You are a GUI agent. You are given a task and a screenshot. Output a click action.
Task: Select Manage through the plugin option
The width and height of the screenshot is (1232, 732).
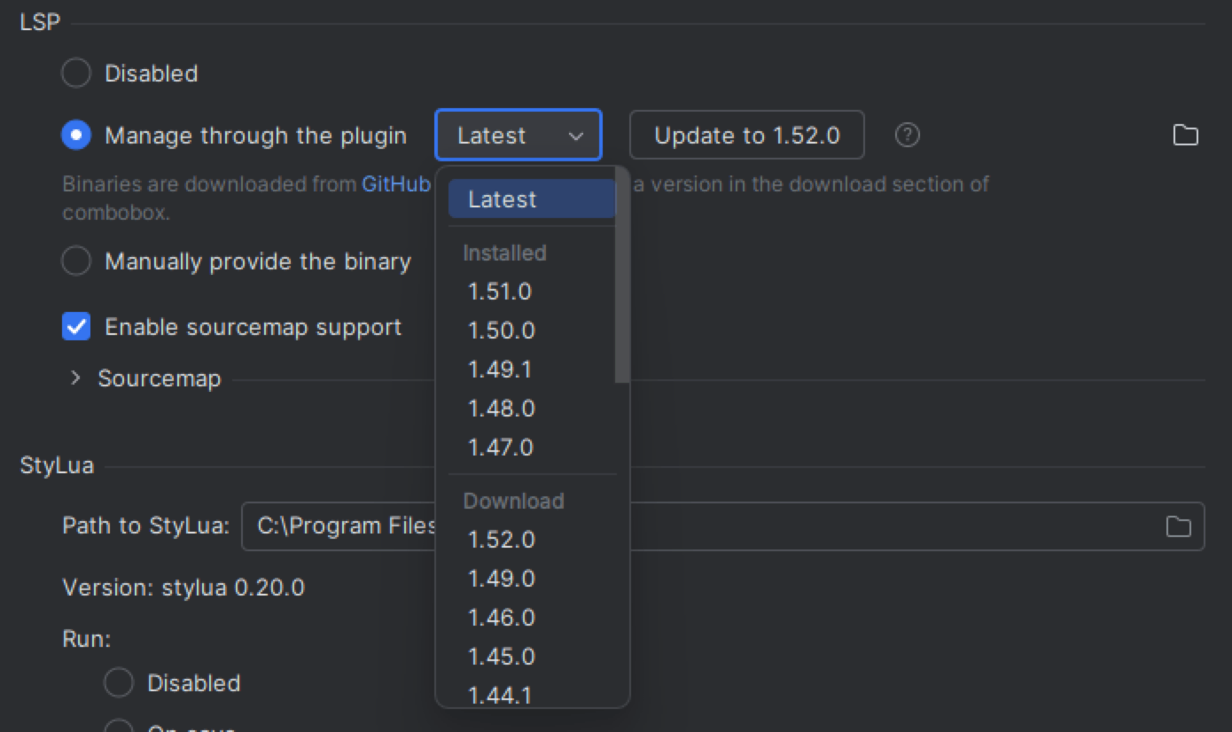76,136
